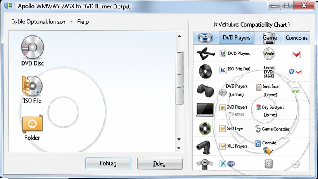Image resolution: width=318 pixels, height=179 pixels.
Task: Open the Cvble Optons Bionsor menu
Action: coord(38,22)
